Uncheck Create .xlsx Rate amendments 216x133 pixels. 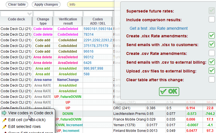211,35
